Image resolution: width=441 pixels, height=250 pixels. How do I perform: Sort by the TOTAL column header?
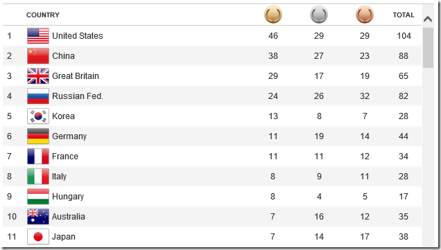404,15
